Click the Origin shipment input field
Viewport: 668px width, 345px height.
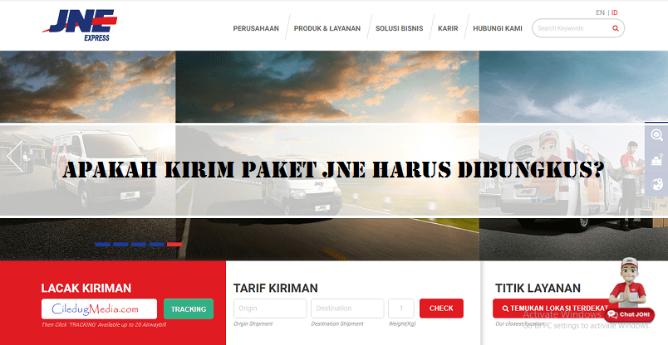tap(269, 309)
